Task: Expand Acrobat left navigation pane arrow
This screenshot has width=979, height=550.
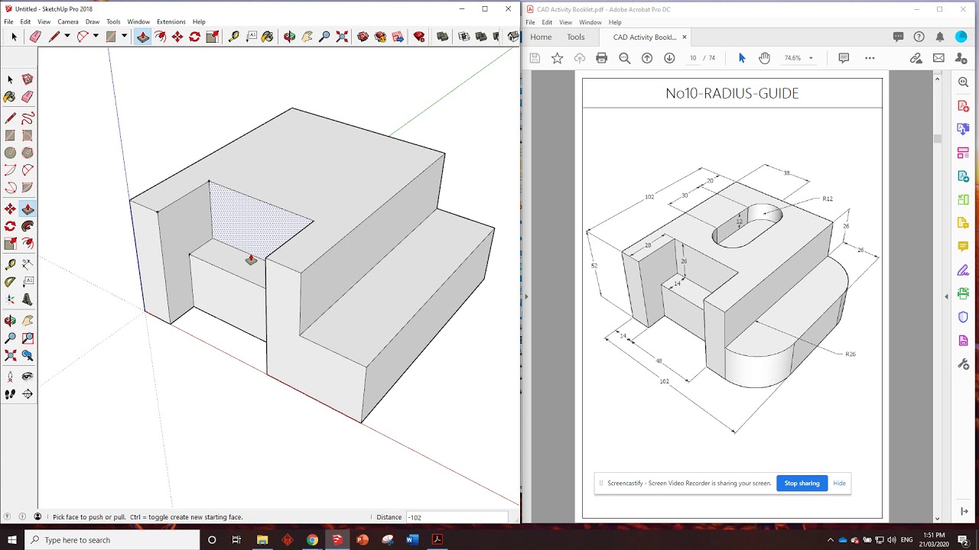Action: [x=526, y=296]
